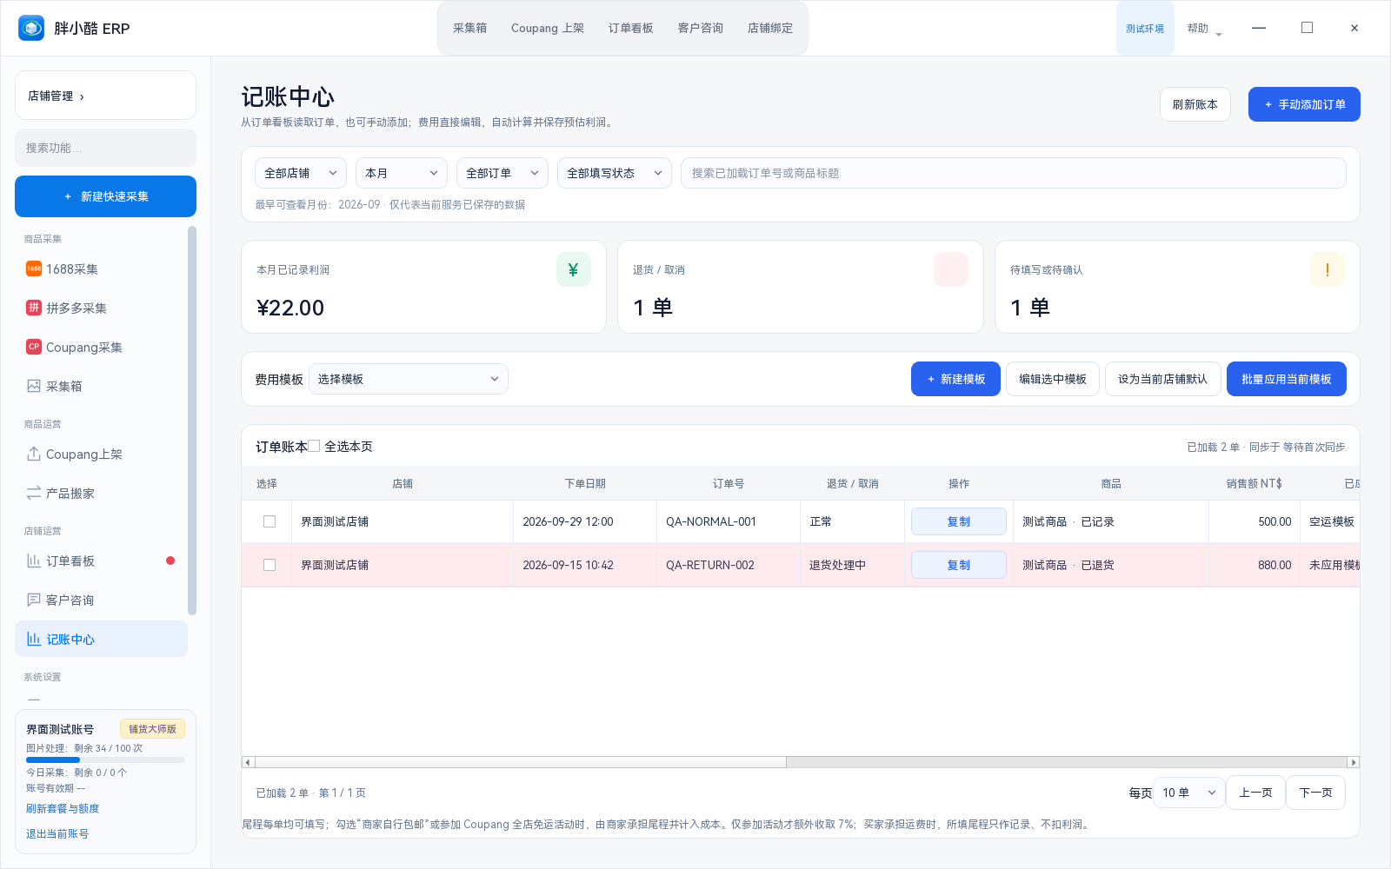Click the horizontal scrollbar left arrow

point(248,762)
